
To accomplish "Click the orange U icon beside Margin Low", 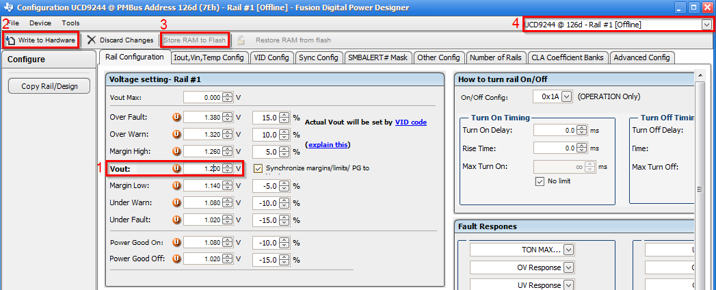I will [176, 185].
